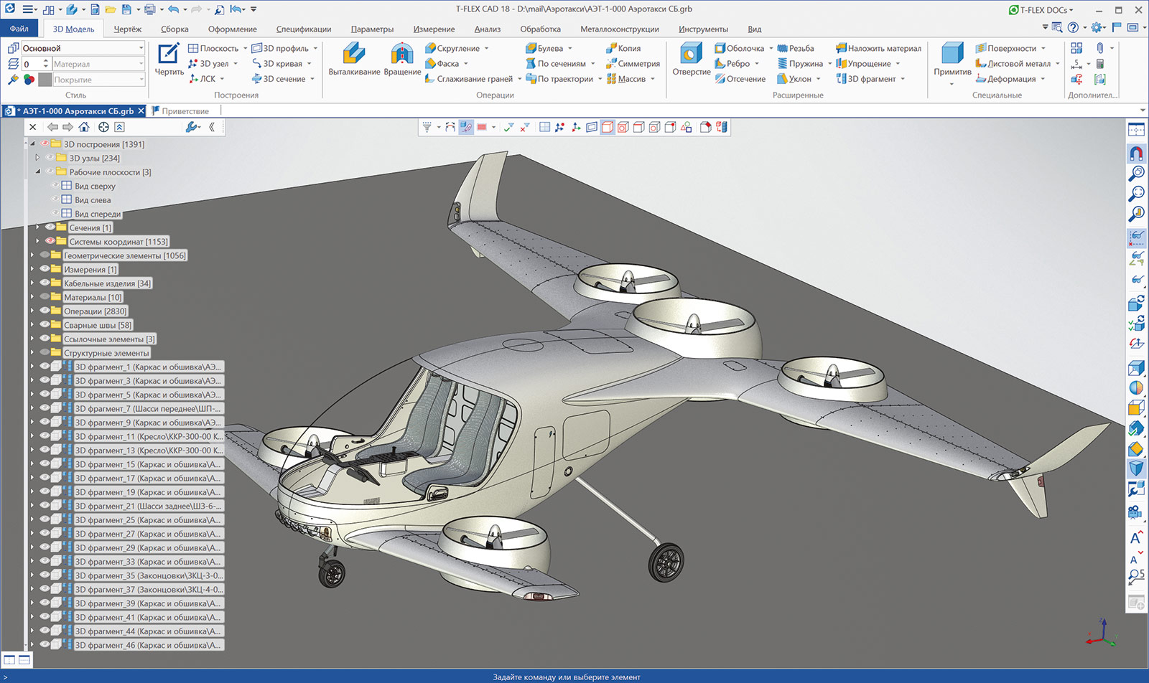Toggle visibility of the Сечения folder
The width and height of the screenshot is (1149, 683).
click(x=50, y=227)
